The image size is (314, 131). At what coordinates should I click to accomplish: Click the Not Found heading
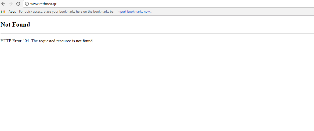click(x=15, y=24)
